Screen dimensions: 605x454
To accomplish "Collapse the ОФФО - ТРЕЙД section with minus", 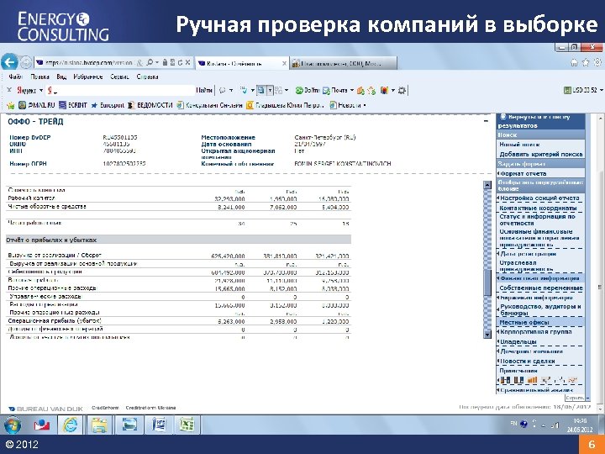I will pos(486,121).
